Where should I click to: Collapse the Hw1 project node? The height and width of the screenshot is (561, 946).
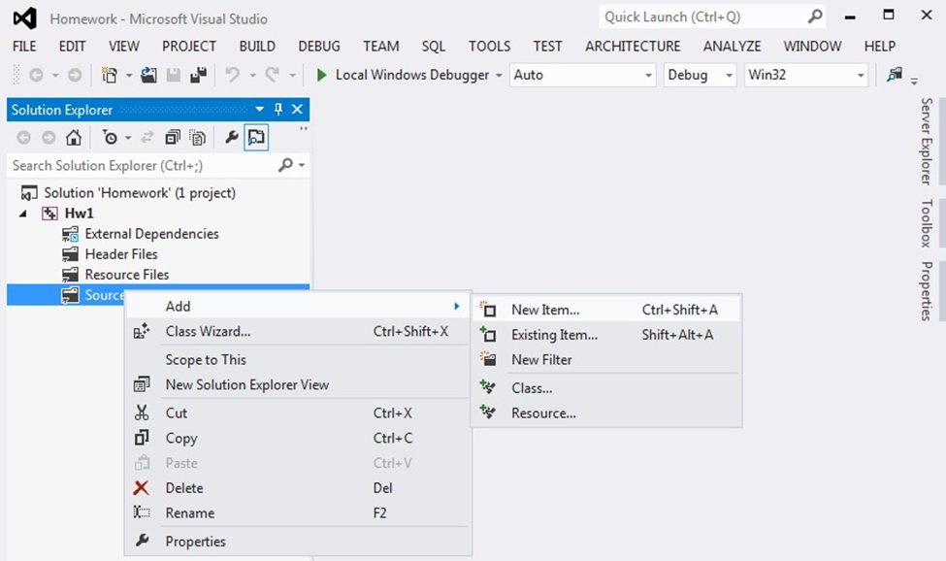pos(23,214)
